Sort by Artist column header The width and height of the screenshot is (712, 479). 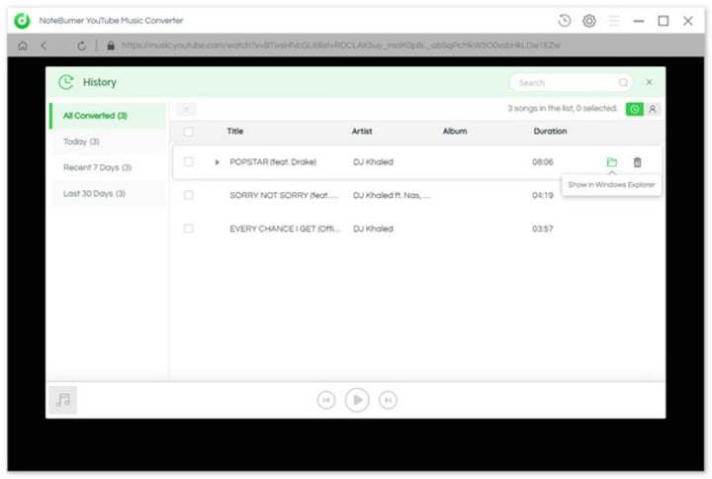pos(362,132)
